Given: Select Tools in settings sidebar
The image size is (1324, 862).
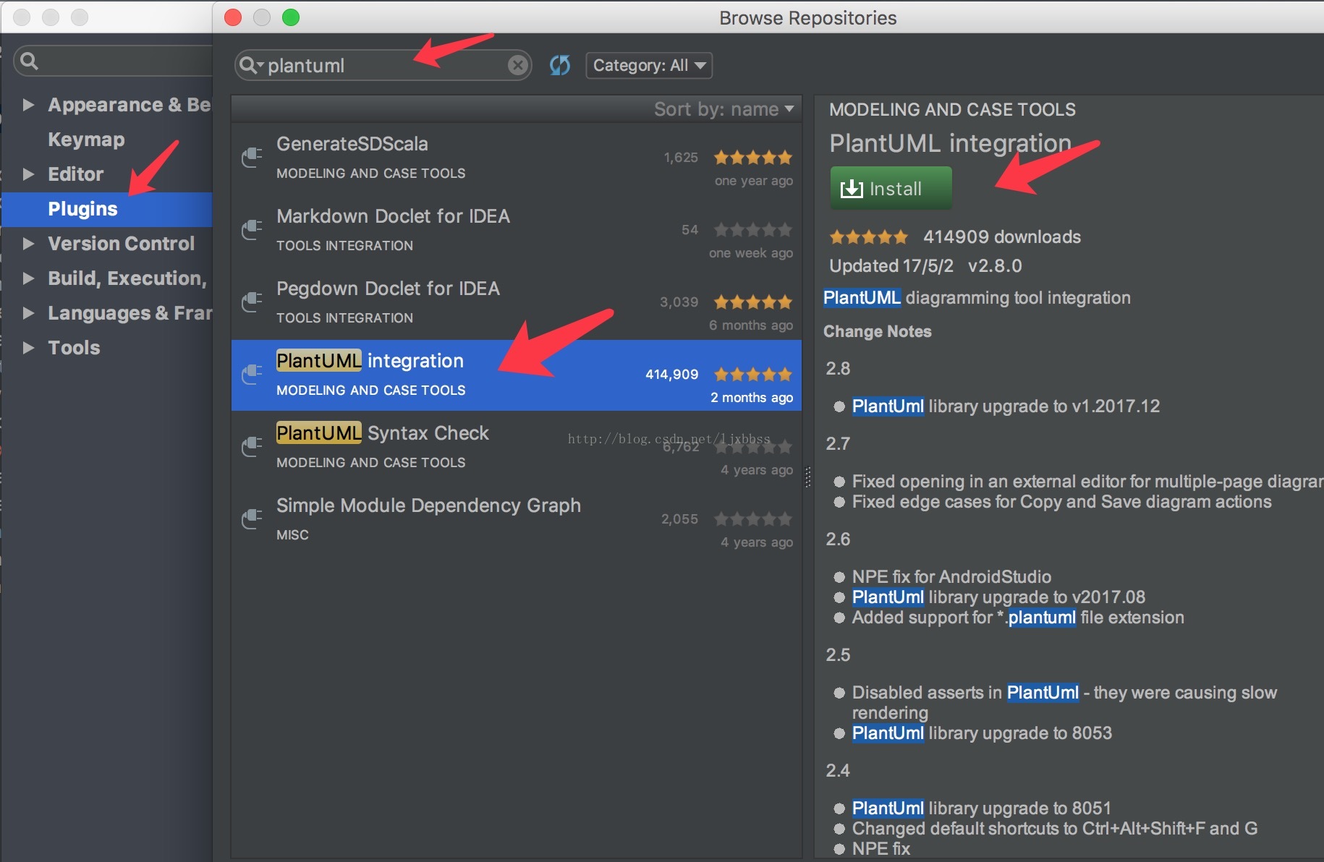Looking at the screenshot, I should point(74,348).
